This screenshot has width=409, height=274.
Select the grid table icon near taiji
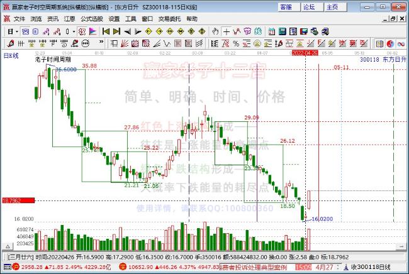[379, 43]
